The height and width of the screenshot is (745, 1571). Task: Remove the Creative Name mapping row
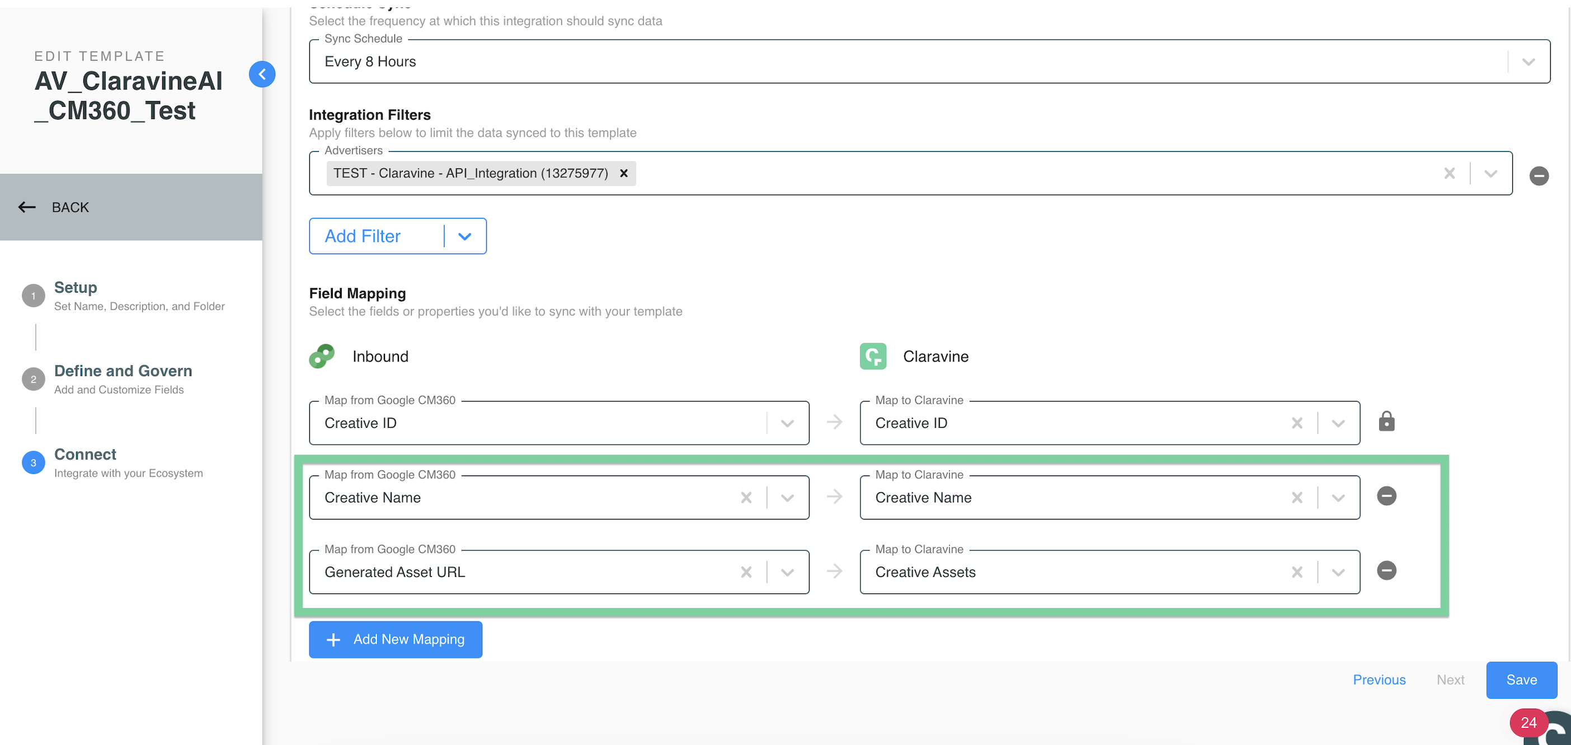coord(1387,496)
